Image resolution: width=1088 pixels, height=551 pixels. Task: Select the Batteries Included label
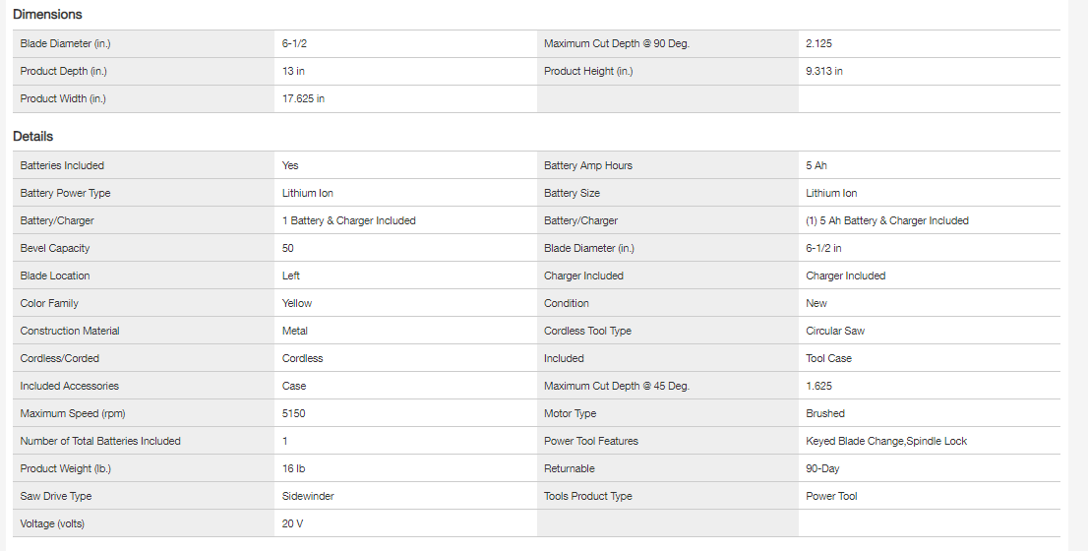[x=62, y=166]
